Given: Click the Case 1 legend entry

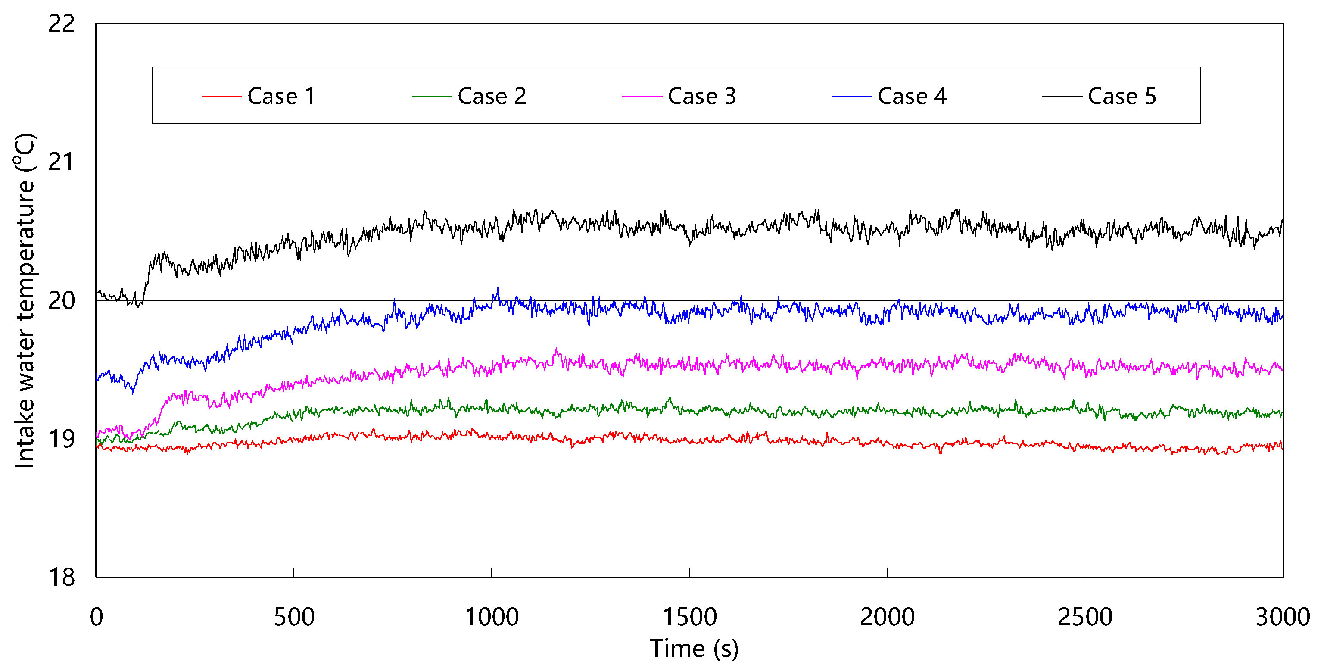Looking at the screenshot, I should [x=280, y=96].
